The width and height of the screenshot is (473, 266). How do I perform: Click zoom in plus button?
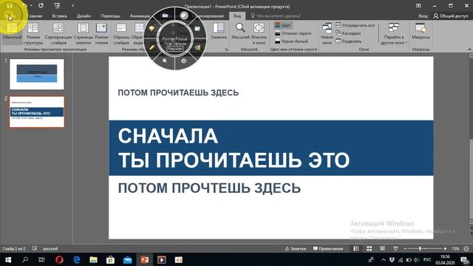tap(445, 248)
